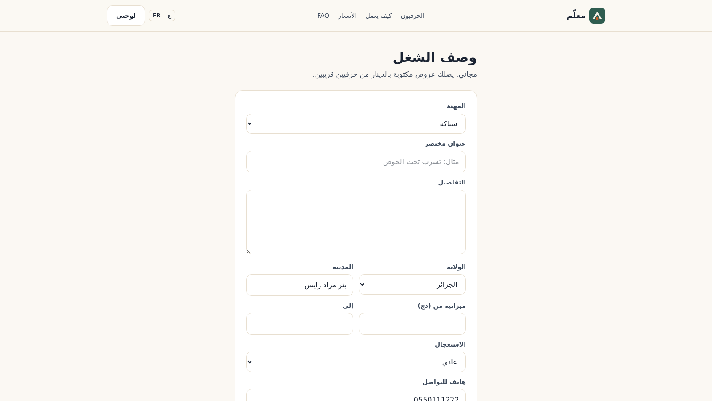Open the لوحتي dashboard button

click(126, 16)
